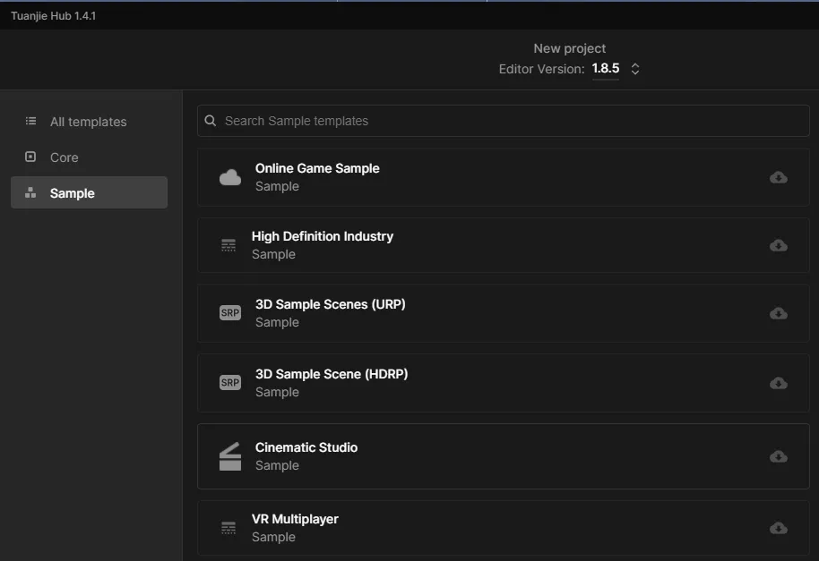This screenshot has height=561, width=819.
Task: Click download icon for High Definition Industry
Action: point(778,245)
